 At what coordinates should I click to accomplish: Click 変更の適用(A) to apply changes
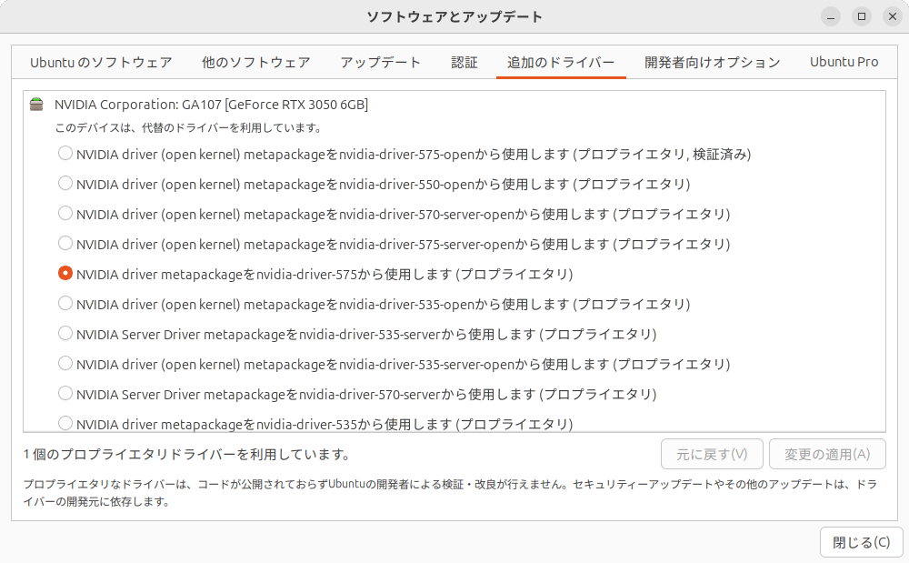pos(827,454)
